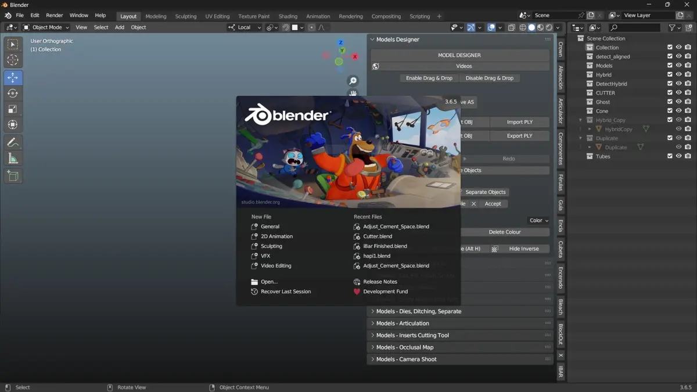The image size is (697, 392).
Task: Click the new collection icon in outliner
Action: pos(690,27)
